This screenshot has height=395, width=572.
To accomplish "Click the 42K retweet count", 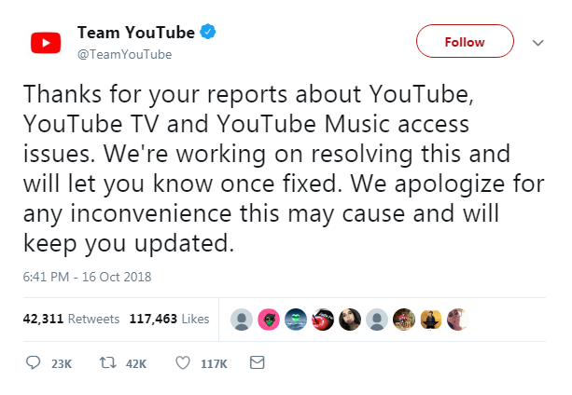I will [136, 363].
